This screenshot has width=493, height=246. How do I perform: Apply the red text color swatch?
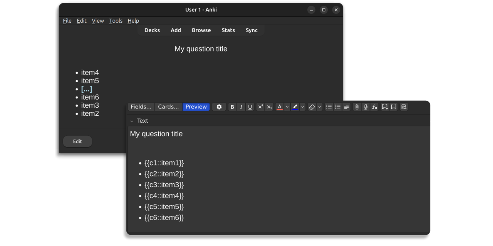coord(280,107)
